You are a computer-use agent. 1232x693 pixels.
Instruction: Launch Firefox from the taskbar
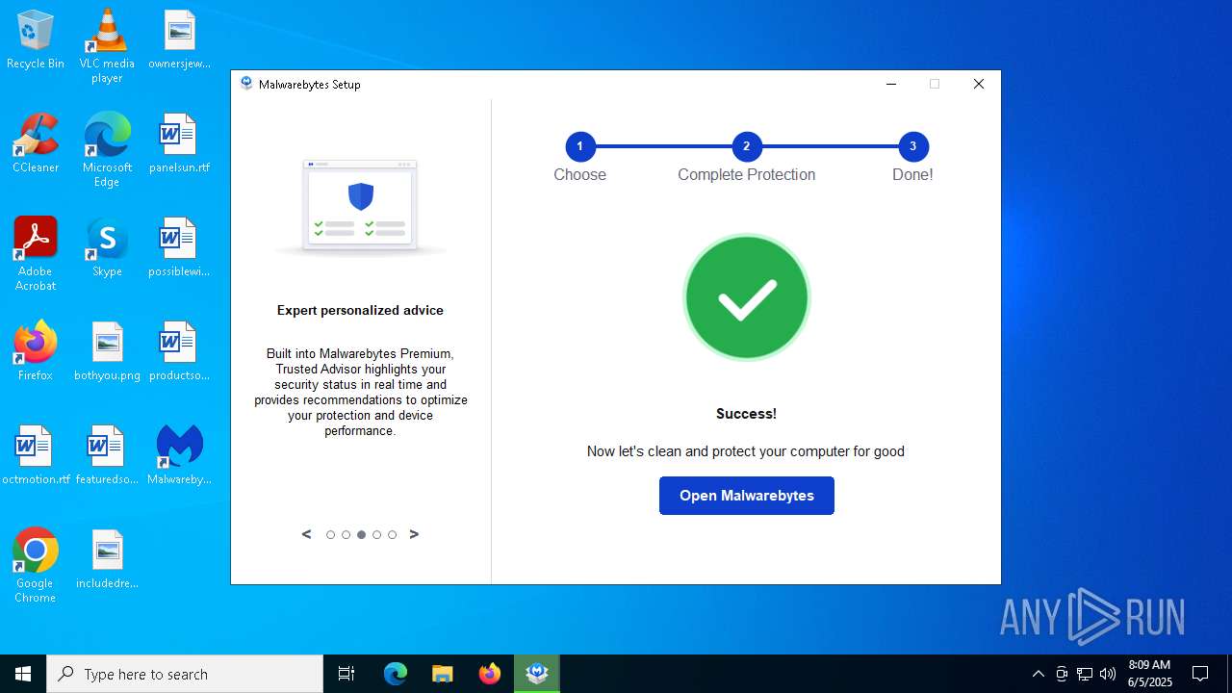490,674
